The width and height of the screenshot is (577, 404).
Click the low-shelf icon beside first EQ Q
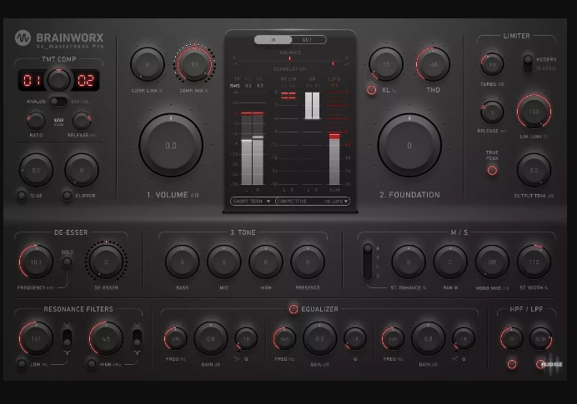tap(238, 359)
